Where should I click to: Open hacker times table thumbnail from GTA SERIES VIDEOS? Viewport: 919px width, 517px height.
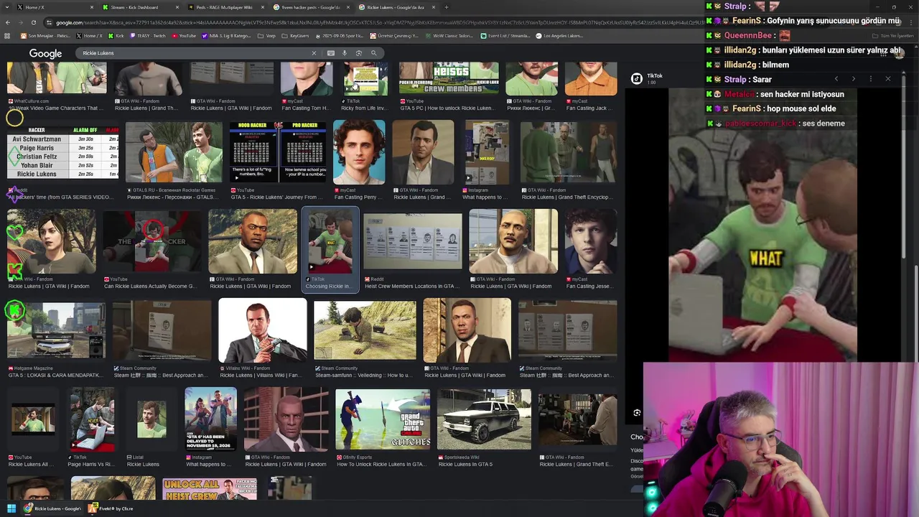coord(63,154)
